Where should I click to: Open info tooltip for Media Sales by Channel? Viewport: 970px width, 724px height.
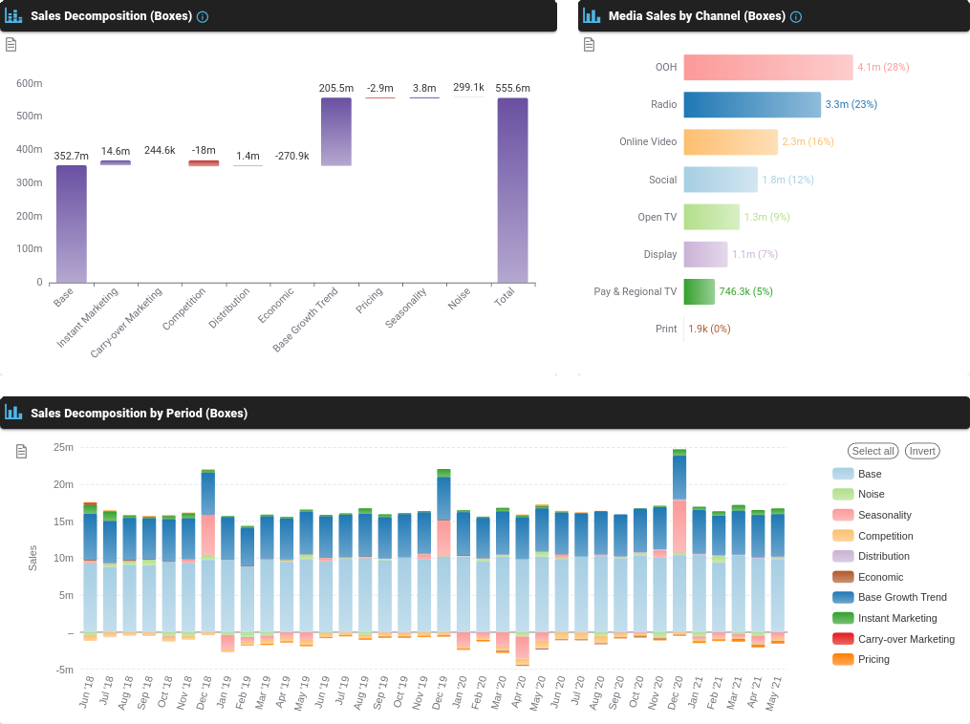pyautogui.click(x=796, y=17)
